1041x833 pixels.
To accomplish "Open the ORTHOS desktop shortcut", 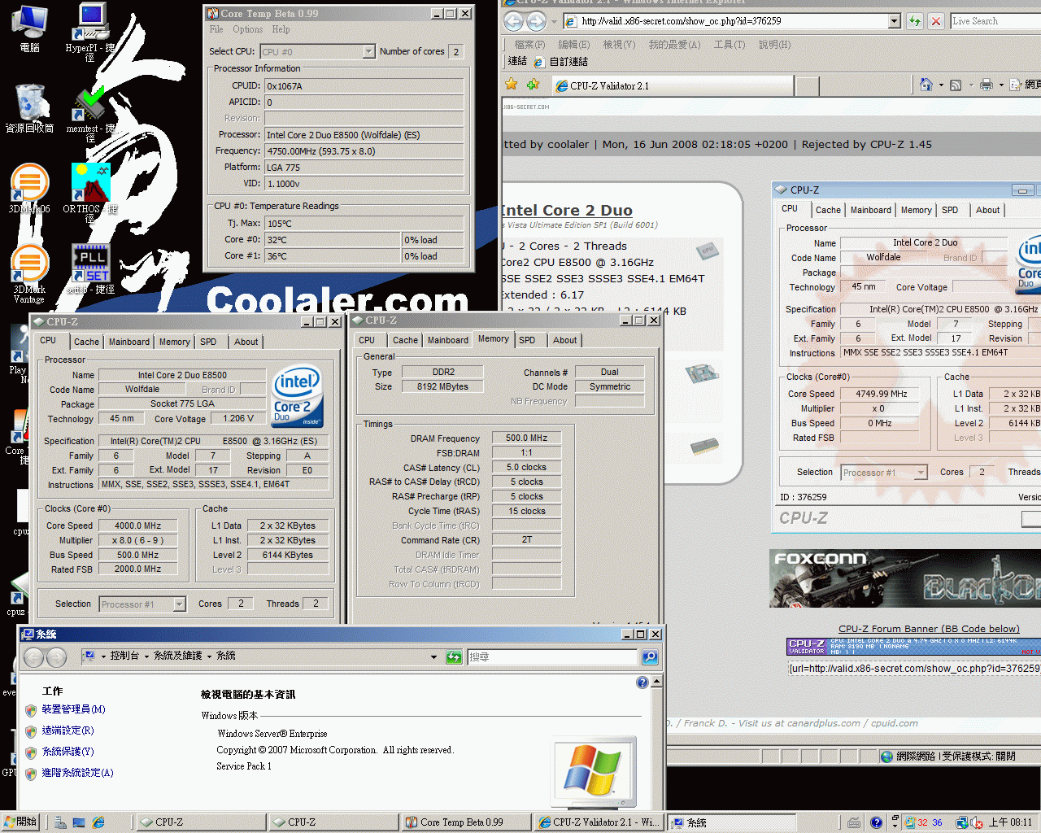I will click(x=90, y=193).
